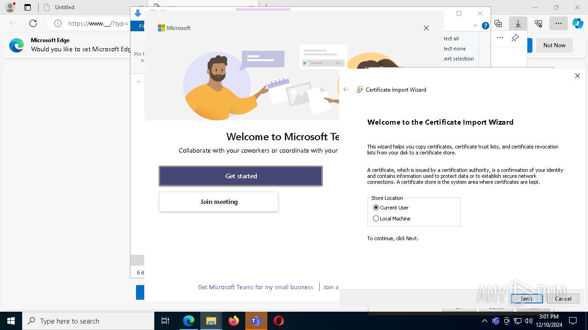Click Join meeting in Teams

[219, 202]
